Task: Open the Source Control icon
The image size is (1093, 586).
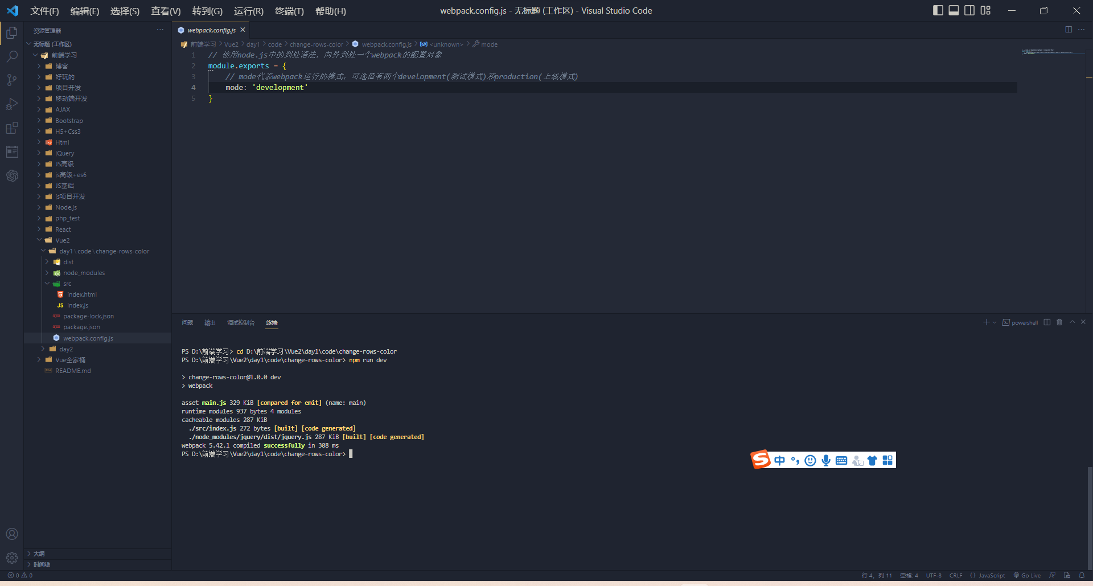Action: 12,80
